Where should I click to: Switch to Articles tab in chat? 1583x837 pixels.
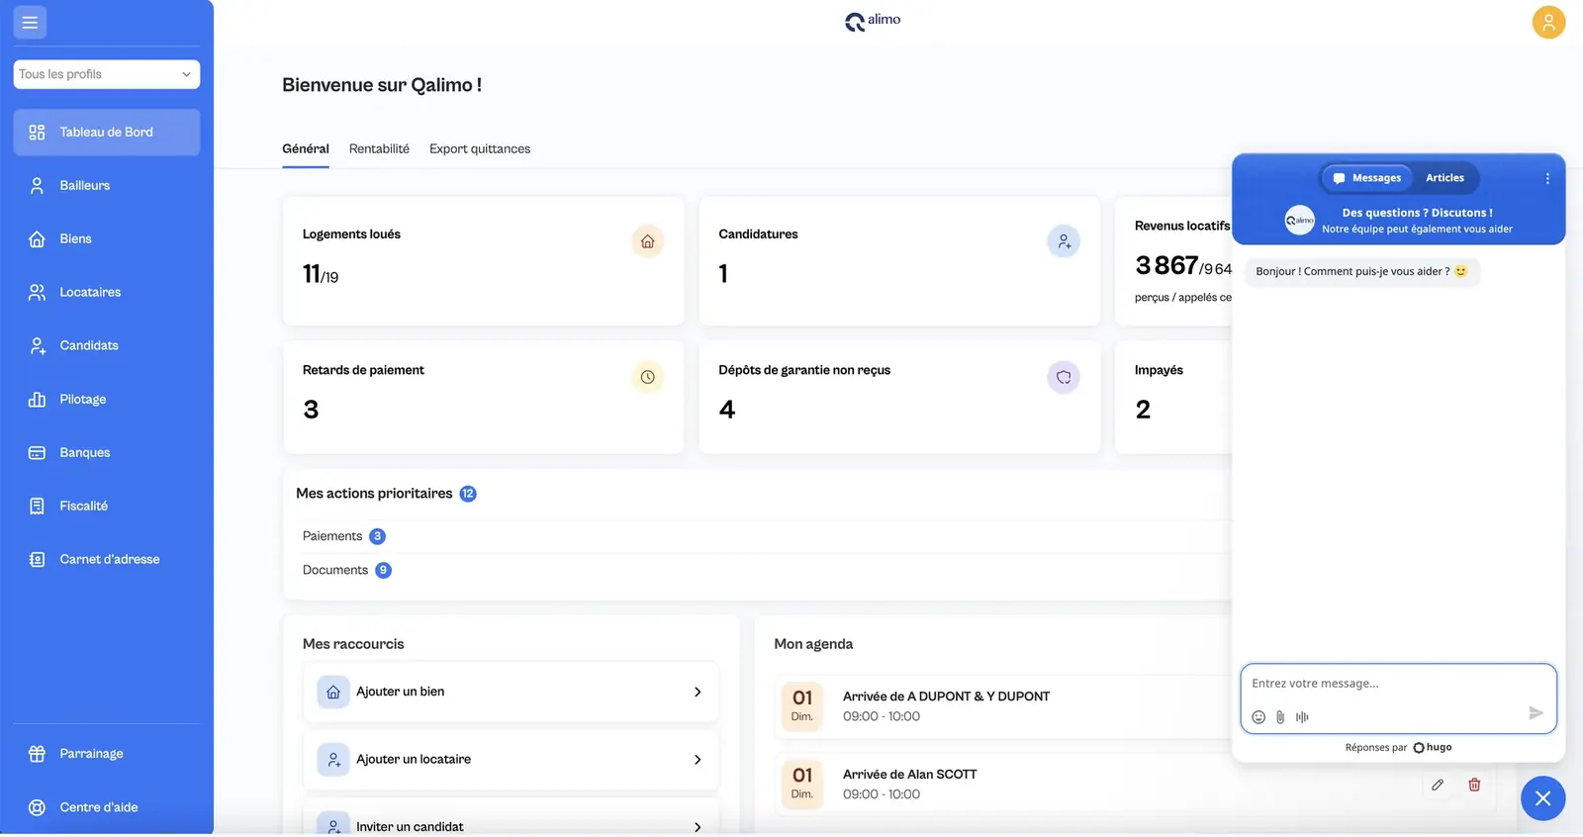pos(1444,178)
